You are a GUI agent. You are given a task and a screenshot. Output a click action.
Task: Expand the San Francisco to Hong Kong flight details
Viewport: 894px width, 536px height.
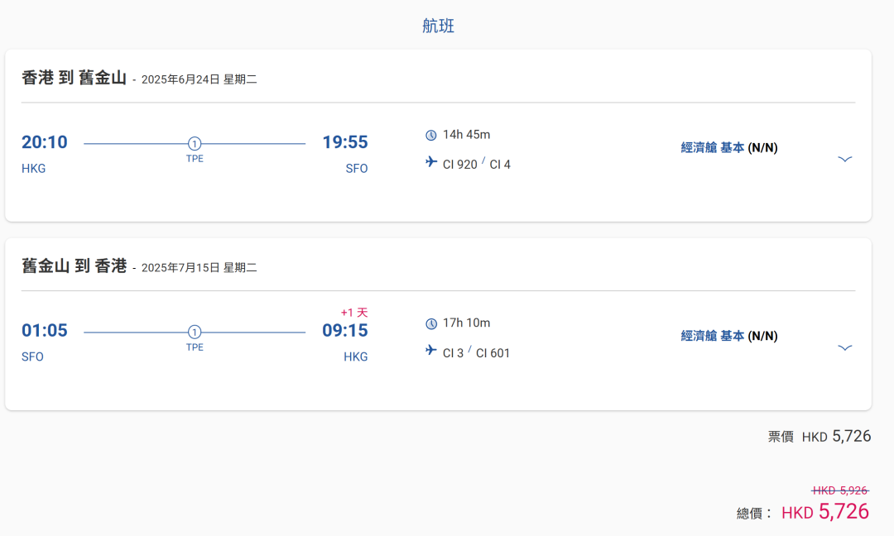point(844,347)
